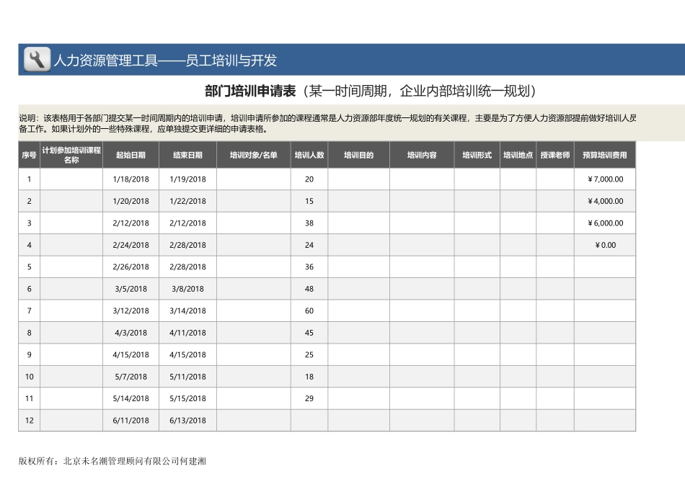685x484 pixels.
Task: Select the 培训地点 column header
Action: [518, 155]
